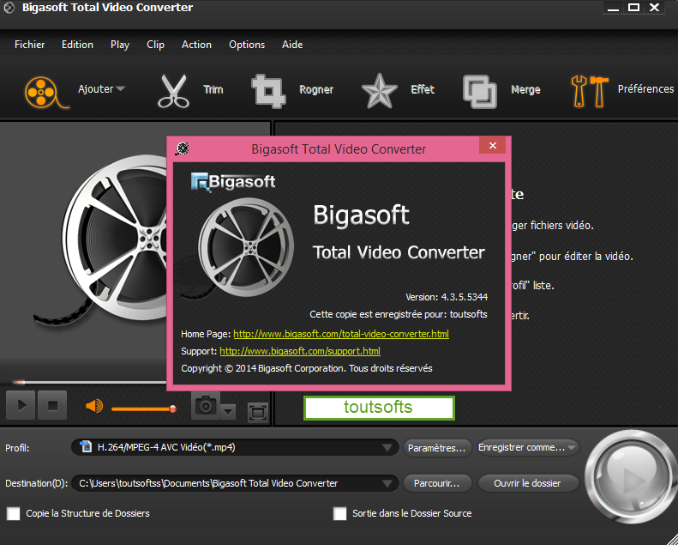
Task: Enable Sortie dans le Dossier Source checkbox
Action: [340, 514]
